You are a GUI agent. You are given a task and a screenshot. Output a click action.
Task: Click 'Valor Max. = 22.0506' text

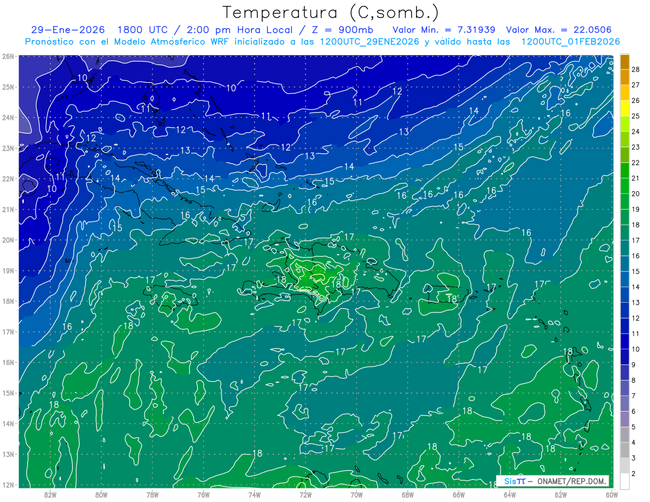(559, 30)
